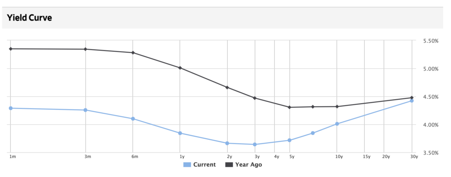The width and height of the screenshot is (451, 177).
Task: Click the Year Ago 3m diamond marker
Action: [x=85, y=49]
